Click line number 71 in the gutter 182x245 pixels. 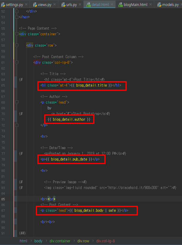3,120
